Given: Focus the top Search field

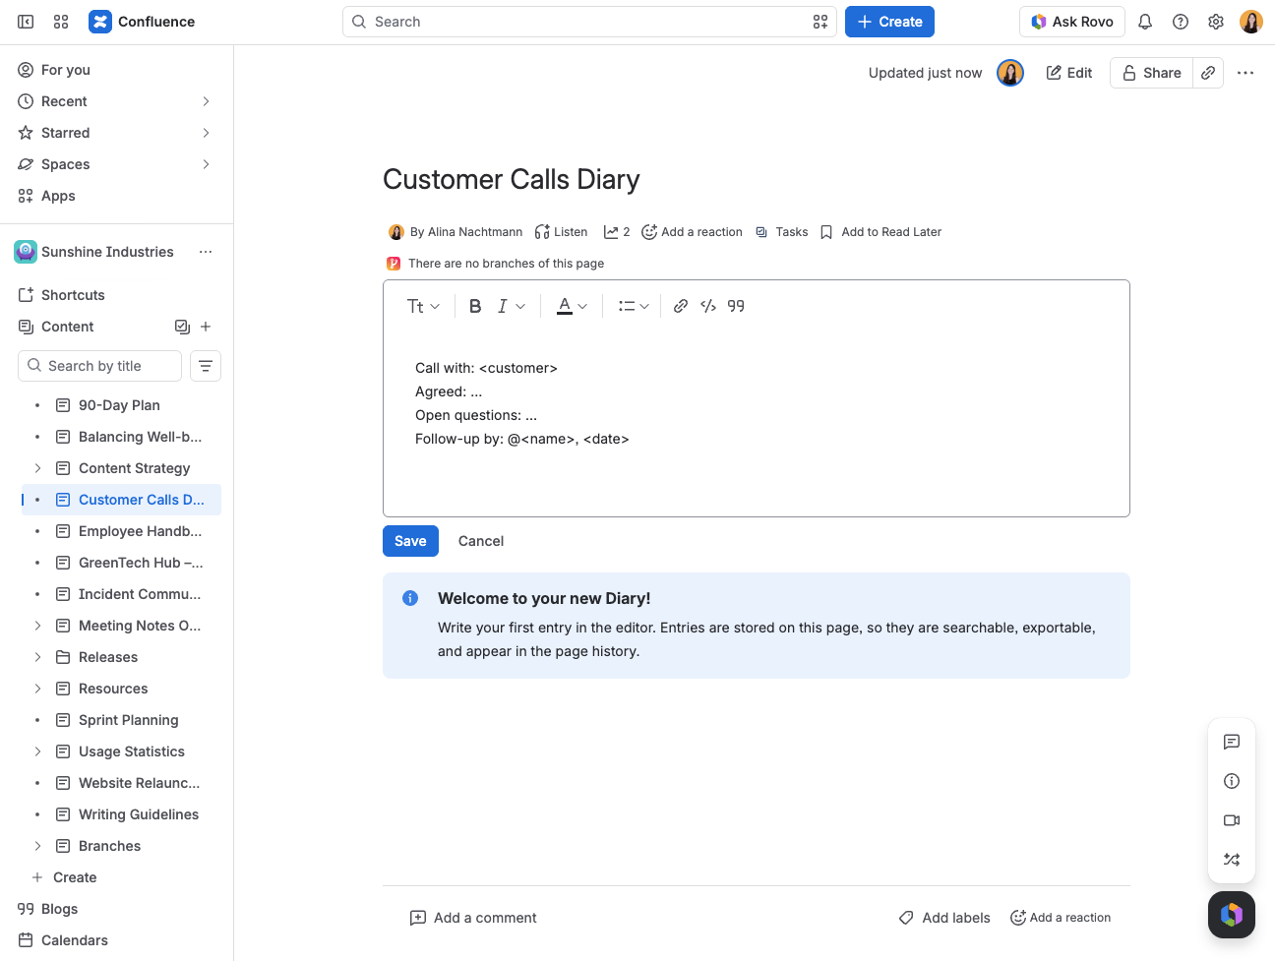Looking at the screenshot, I should tap(589, 22).
